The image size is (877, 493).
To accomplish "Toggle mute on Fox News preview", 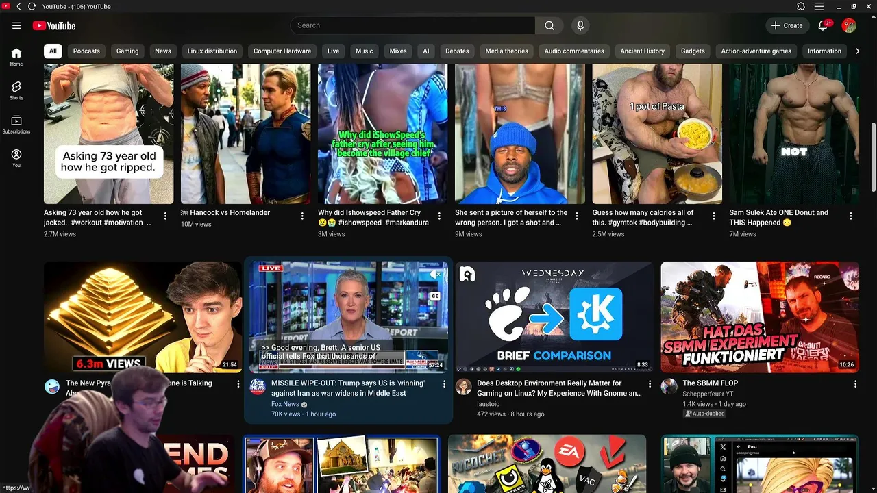I will coord(435,274).
